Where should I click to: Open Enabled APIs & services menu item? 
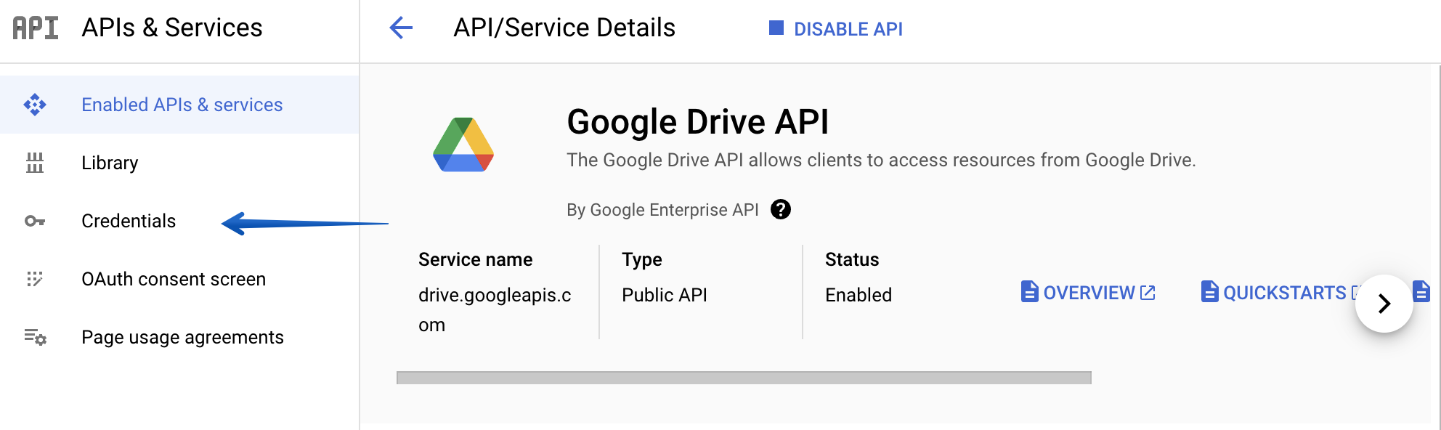pyautogui.click(x=179, y=105)
